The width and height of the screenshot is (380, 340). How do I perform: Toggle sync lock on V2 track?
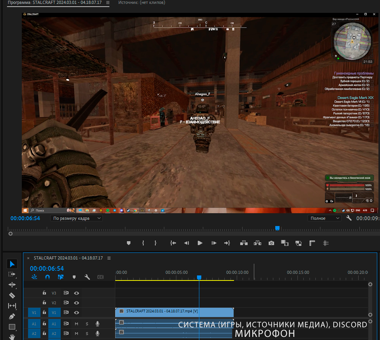coord(66,303)
